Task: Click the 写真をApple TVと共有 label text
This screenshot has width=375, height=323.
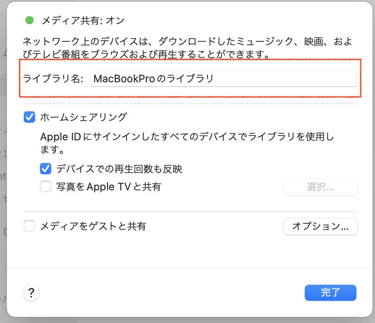Action: [x=109, y=187]
